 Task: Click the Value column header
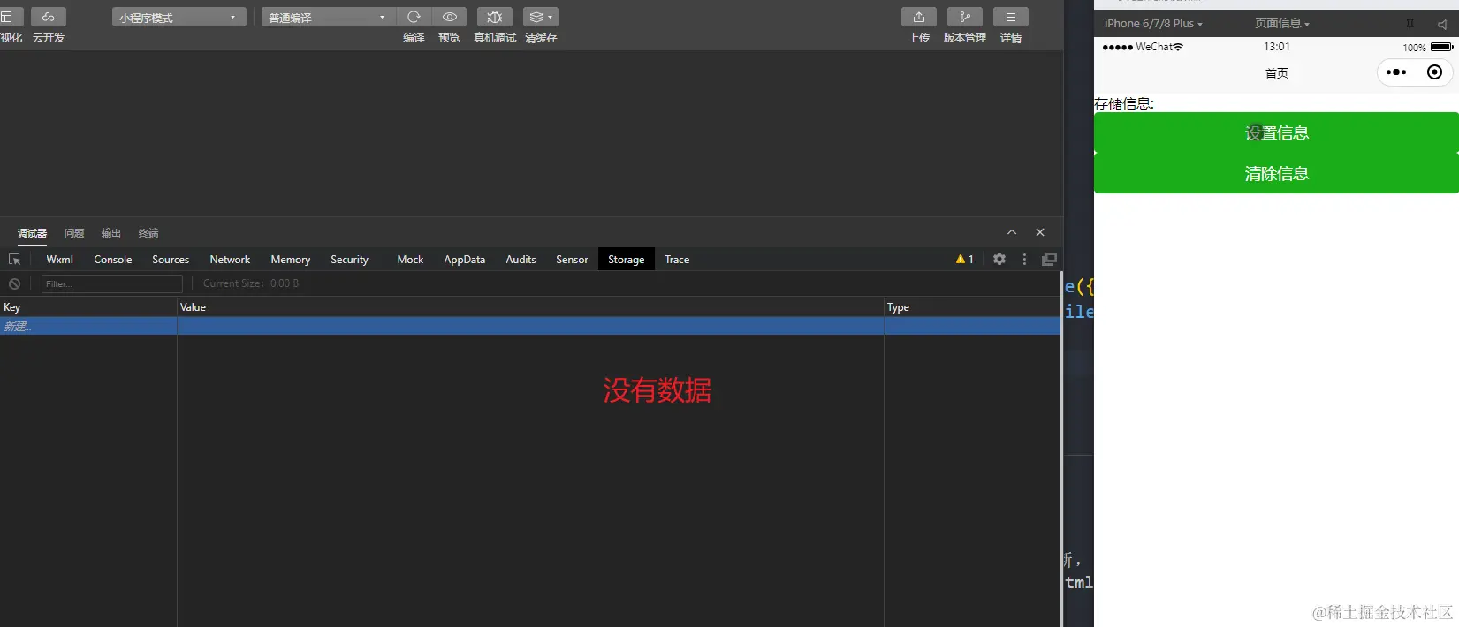tap(530, 307)
